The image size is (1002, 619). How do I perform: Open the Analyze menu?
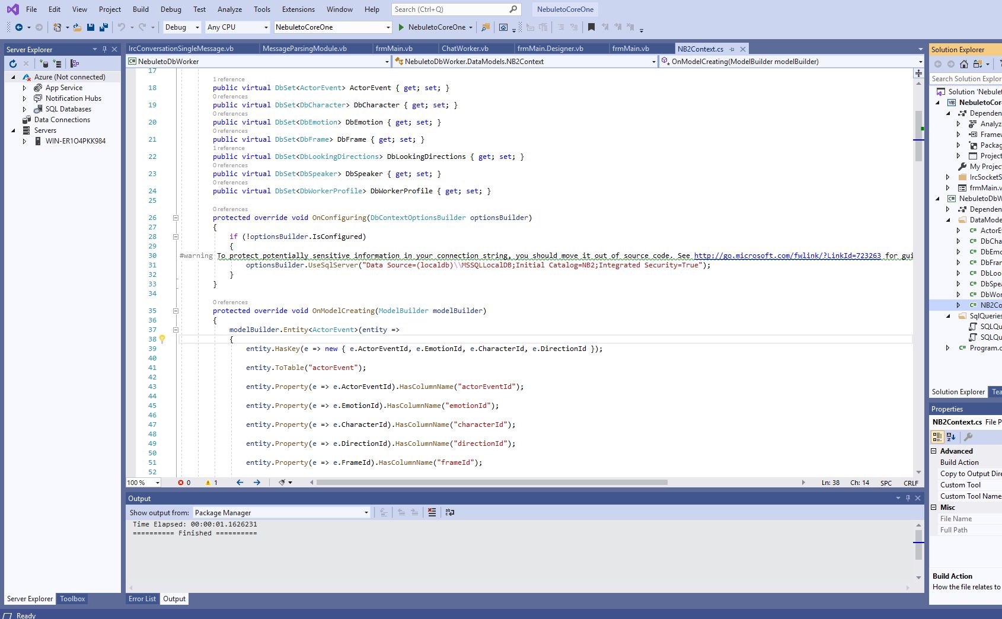229,9
